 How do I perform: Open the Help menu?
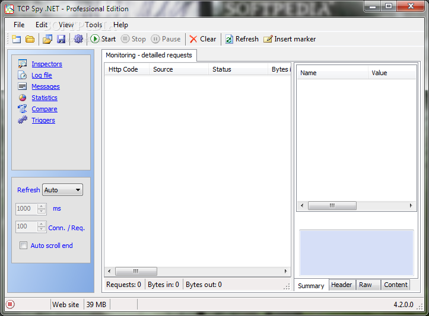[x=120, y=25]
